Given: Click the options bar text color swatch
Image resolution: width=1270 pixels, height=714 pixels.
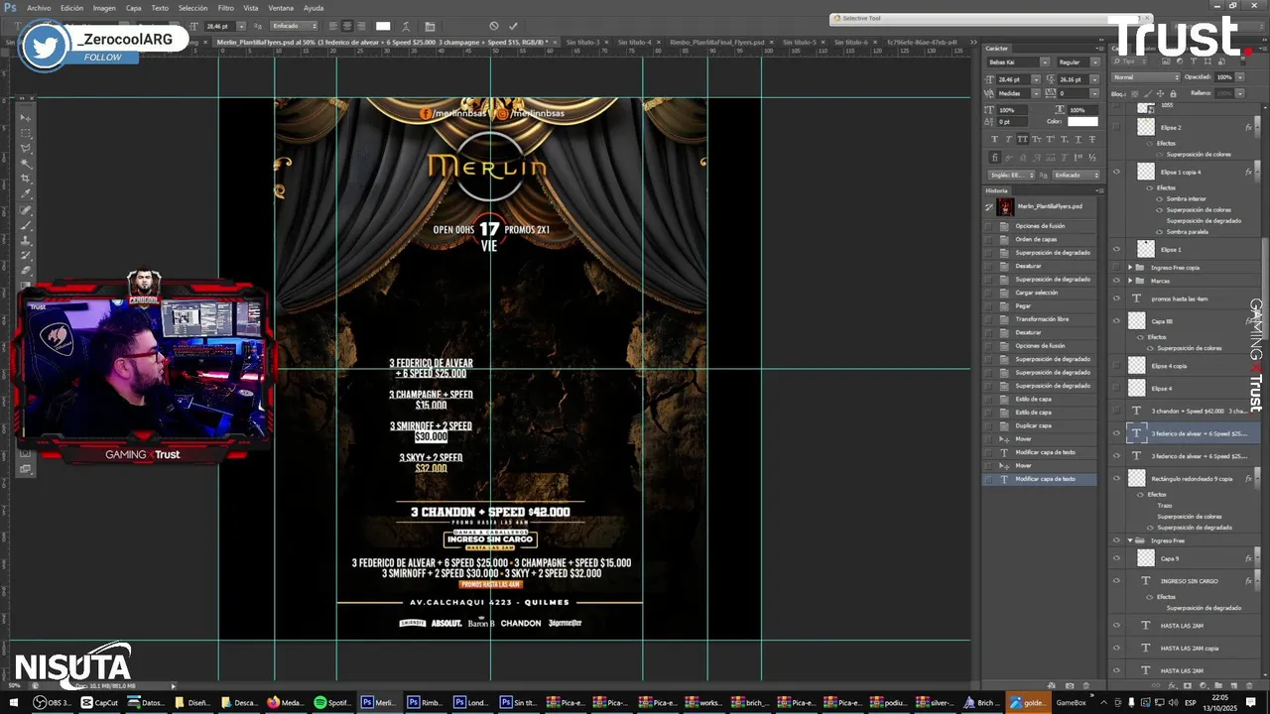Looking at the screenshot, I should pyautogui.click(x=383, y=26).
